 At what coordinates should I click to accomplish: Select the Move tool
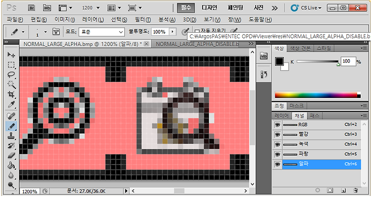11,55
